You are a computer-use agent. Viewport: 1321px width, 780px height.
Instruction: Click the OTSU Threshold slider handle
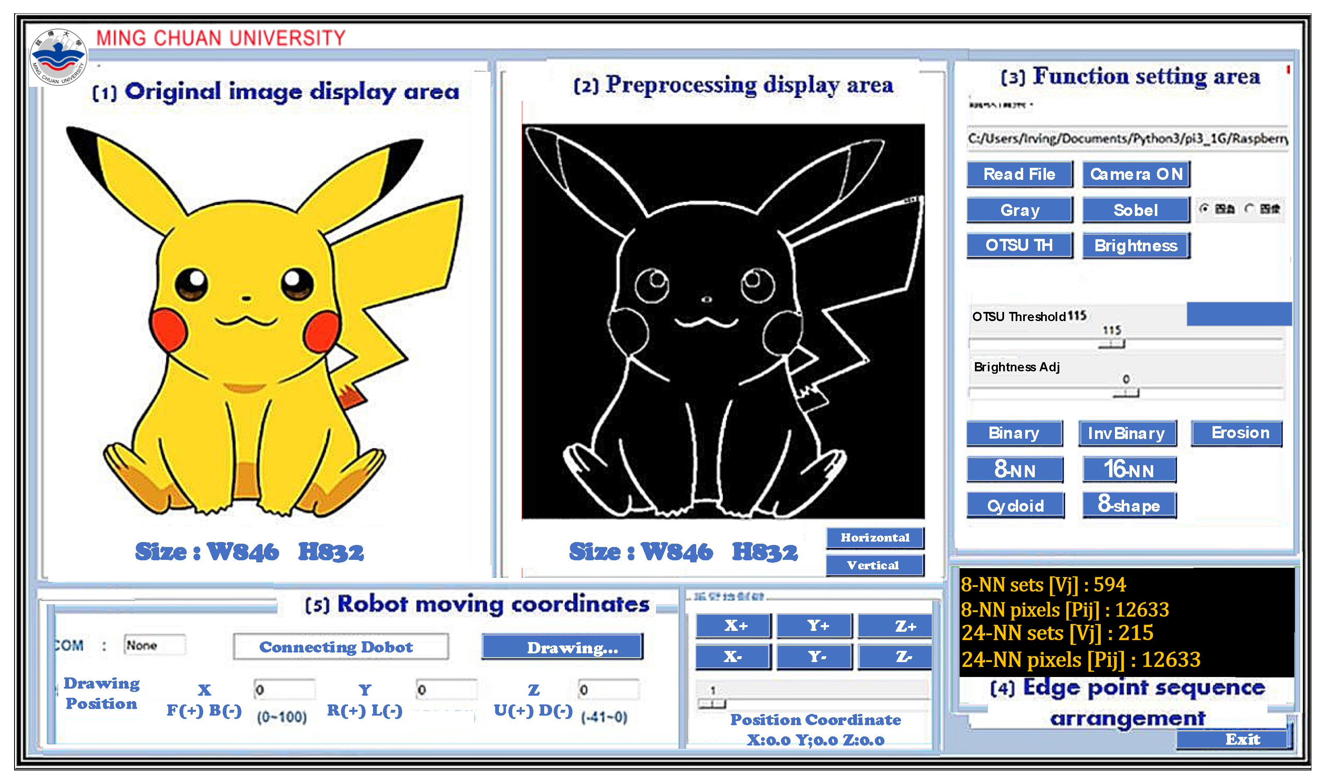click(1112, 344)
